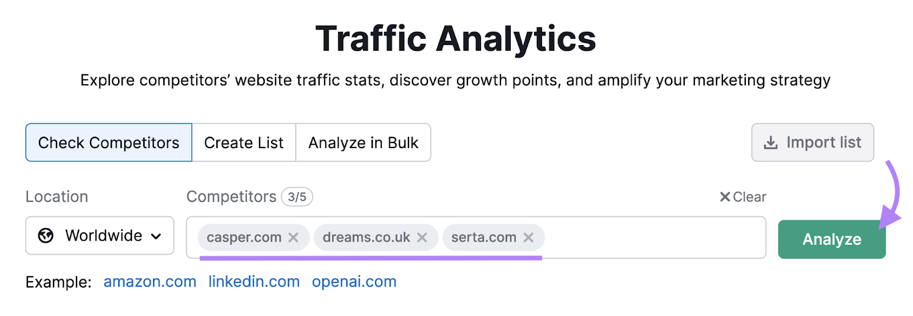Click the 3/5 competitors counter badge

coord(297,197)
